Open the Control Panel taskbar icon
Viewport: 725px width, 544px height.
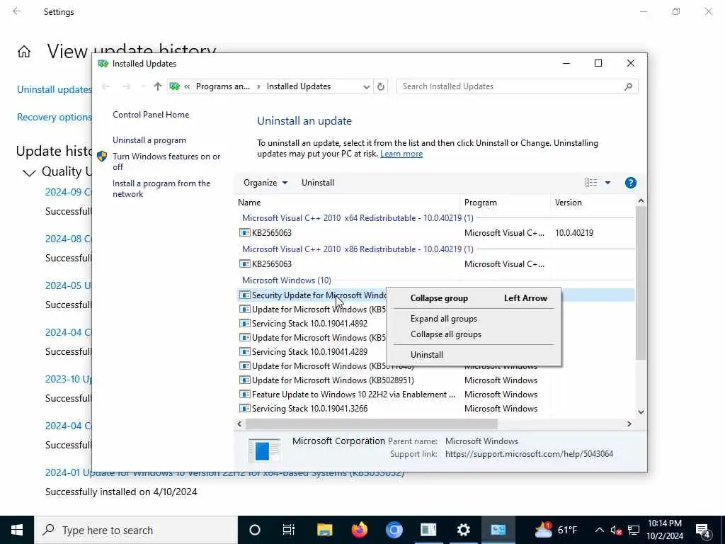click(498, 530)
